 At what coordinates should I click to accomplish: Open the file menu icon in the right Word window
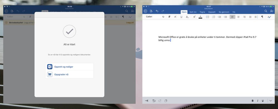pos(151,11)
